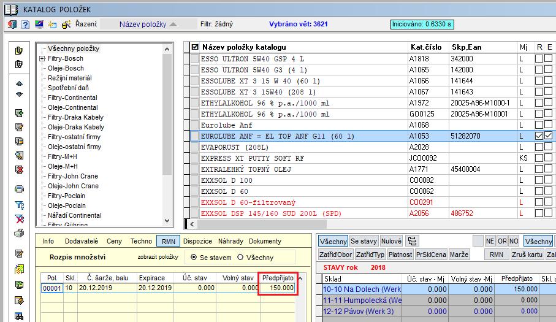
Task: Click left arrow of catalog horizontal scrollbar
Action: pyautogui.click(x=192, y=224)
